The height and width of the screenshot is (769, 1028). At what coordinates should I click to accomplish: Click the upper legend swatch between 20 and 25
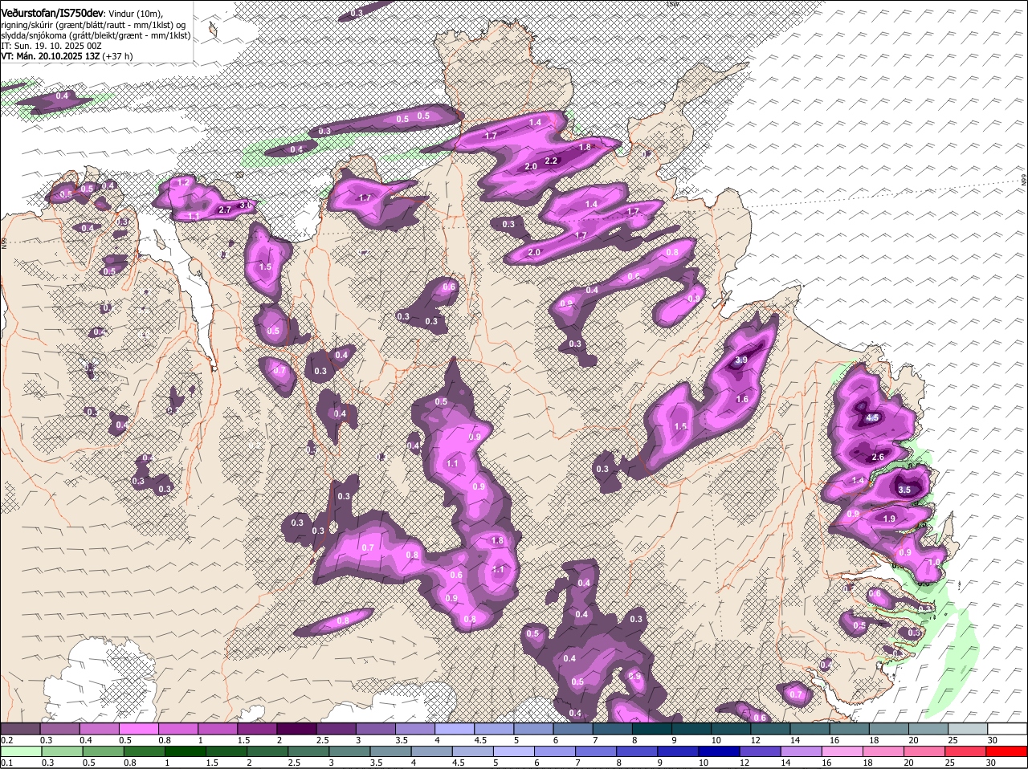pos(929,728)
